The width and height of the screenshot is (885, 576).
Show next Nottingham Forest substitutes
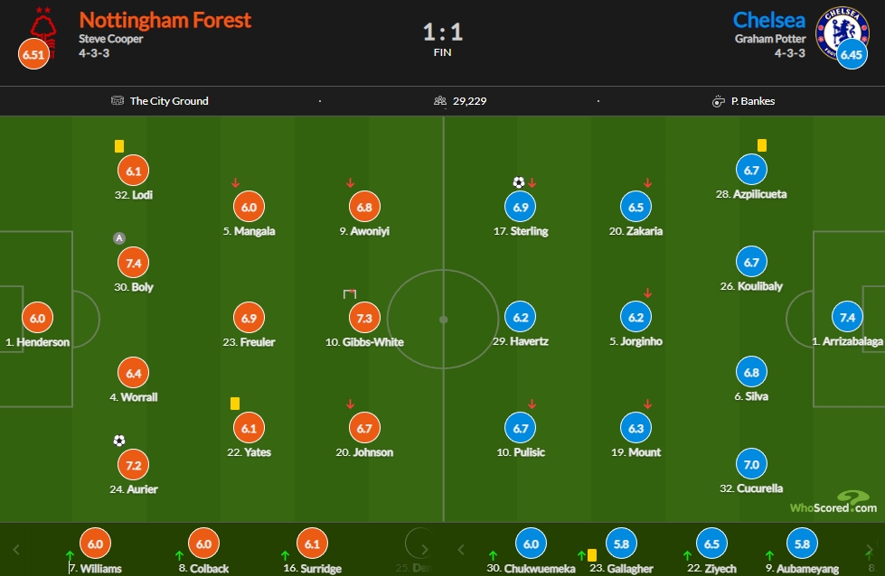coord(425,549)
